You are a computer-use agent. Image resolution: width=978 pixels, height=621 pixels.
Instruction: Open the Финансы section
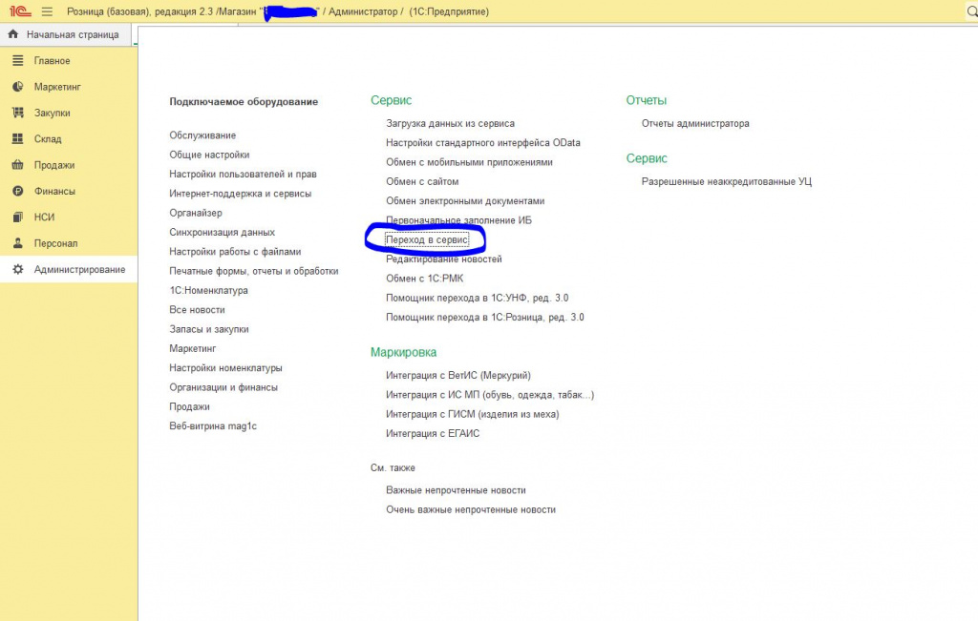54,191
